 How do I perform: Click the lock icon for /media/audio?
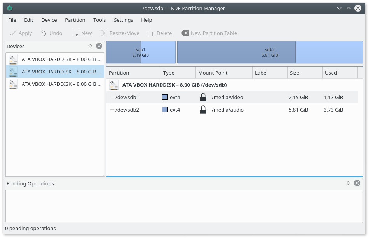(203, 110)
